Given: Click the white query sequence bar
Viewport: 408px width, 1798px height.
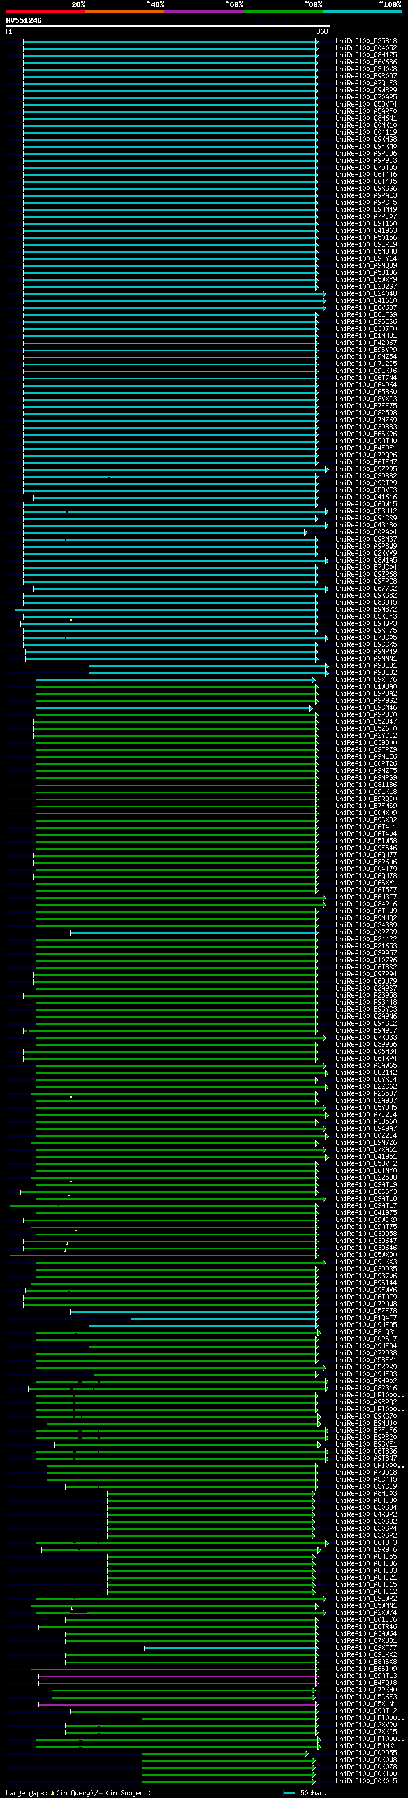Looking at the screenshot, I should click(x=168, y=27).
